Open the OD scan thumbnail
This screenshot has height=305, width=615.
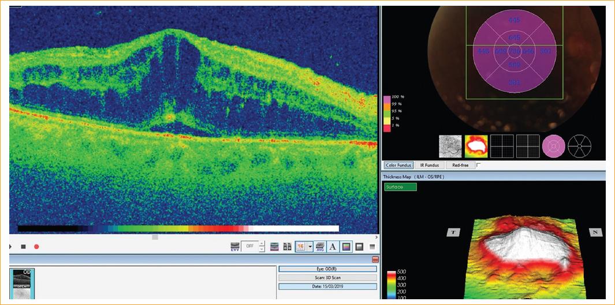(x=22, y=283)
